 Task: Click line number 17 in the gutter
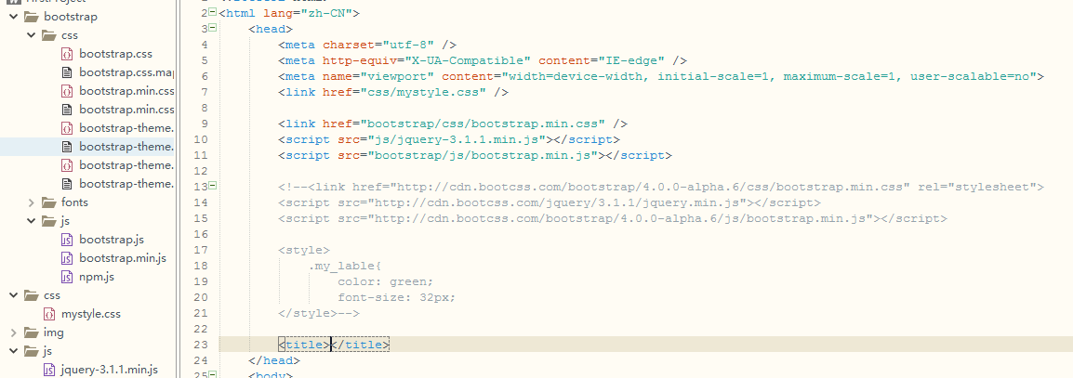tap(201, 250)
